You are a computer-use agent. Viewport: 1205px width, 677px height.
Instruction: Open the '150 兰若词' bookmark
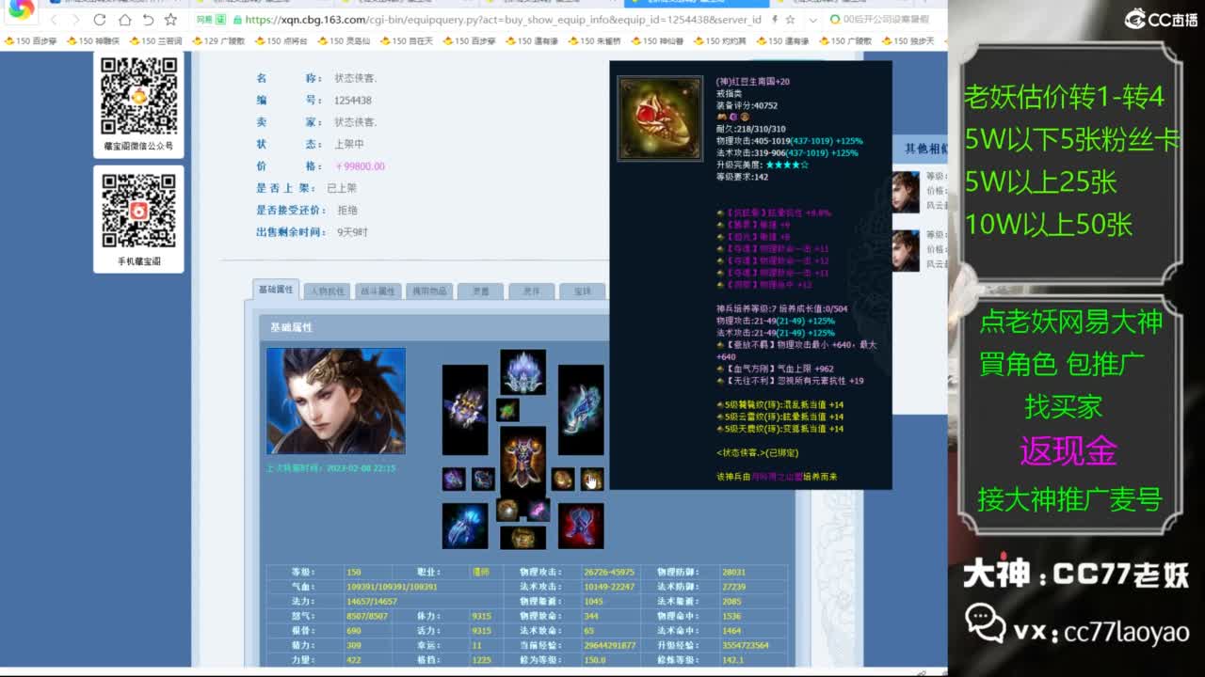click(x=155, y=41)
